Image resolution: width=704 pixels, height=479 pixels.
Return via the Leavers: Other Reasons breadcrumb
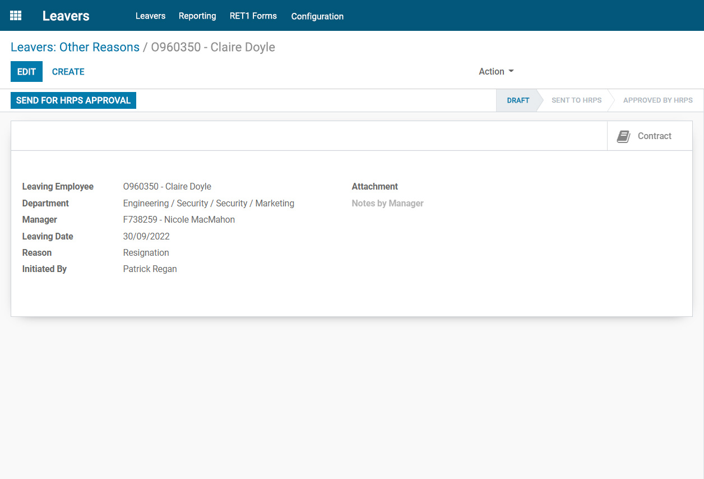75,47
